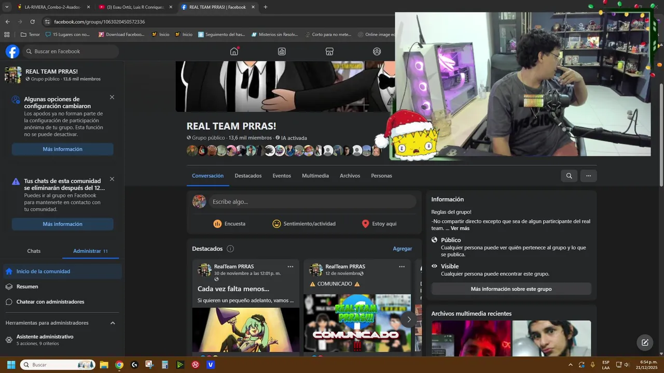Choose 'Estoy aquí' check-in option
Viewport: 664px width, 373px height.
click(379, 224)
